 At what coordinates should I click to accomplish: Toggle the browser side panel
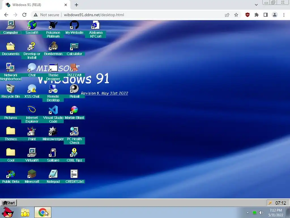point(266,15)
